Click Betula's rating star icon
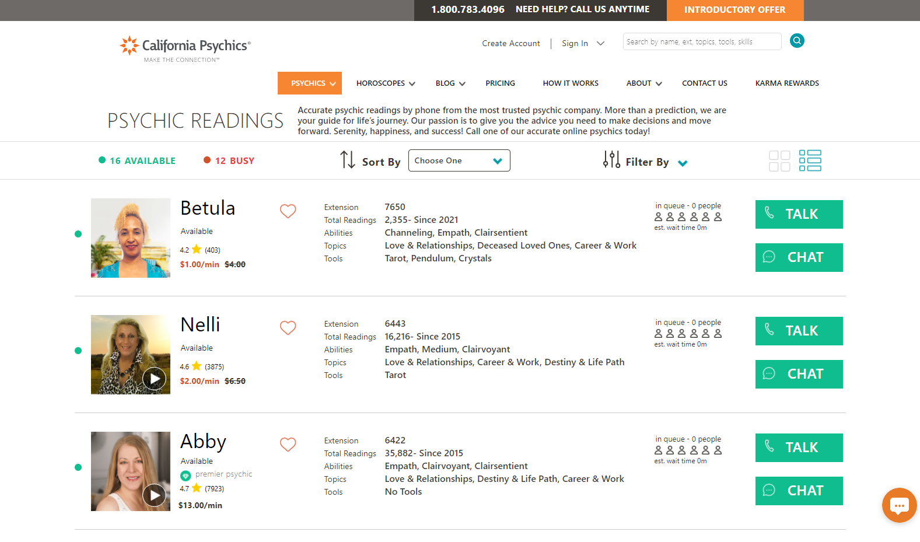The image size is (920, 542). coord(197,249)
